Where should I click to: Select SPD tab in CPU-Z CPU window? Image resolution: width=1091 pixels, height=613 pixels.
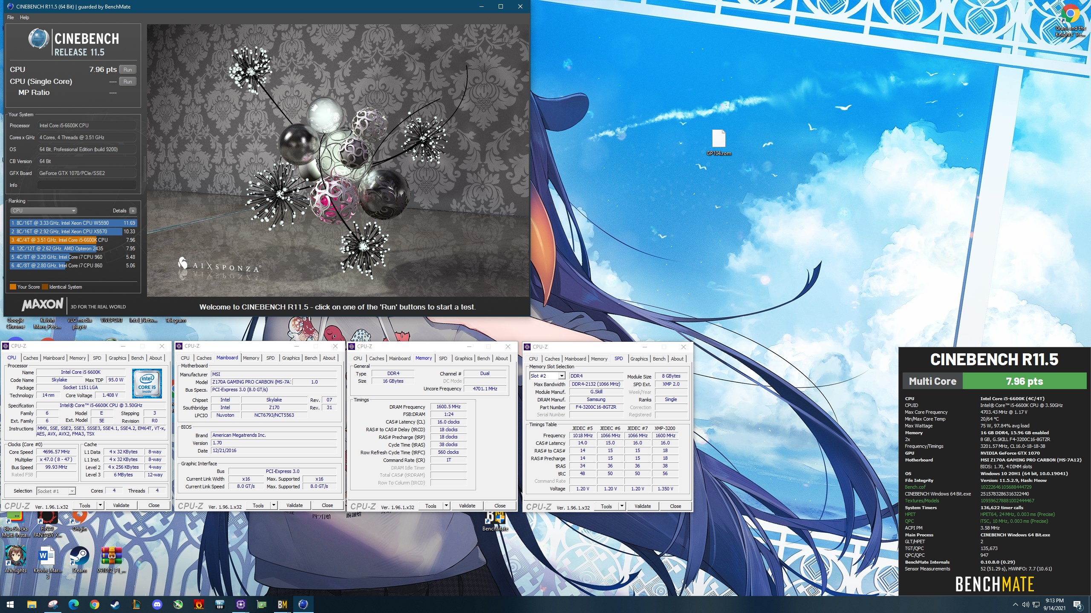(97, 358)
